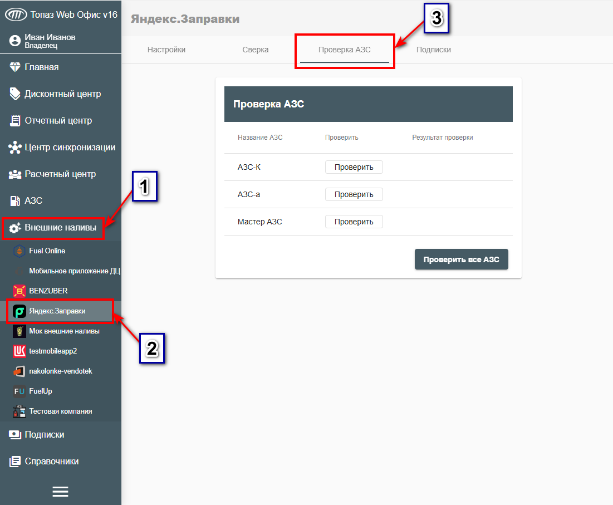The image size is (613, 505).
Task: Click the Яндекс.Заправки green logo icon
Action: tap(19, 312)
